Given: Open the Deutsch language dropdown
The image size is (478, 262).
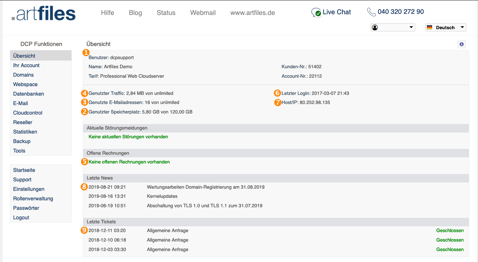Looking at the screenshot, I should tap(446, 27).
